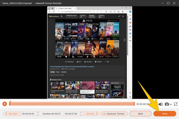Click the Set Start trim button

(12, 114)
